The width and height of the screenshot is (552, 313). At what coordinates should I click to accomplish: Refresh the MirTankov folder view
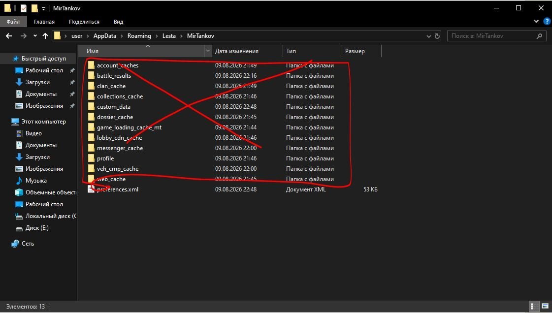(437, 36)
